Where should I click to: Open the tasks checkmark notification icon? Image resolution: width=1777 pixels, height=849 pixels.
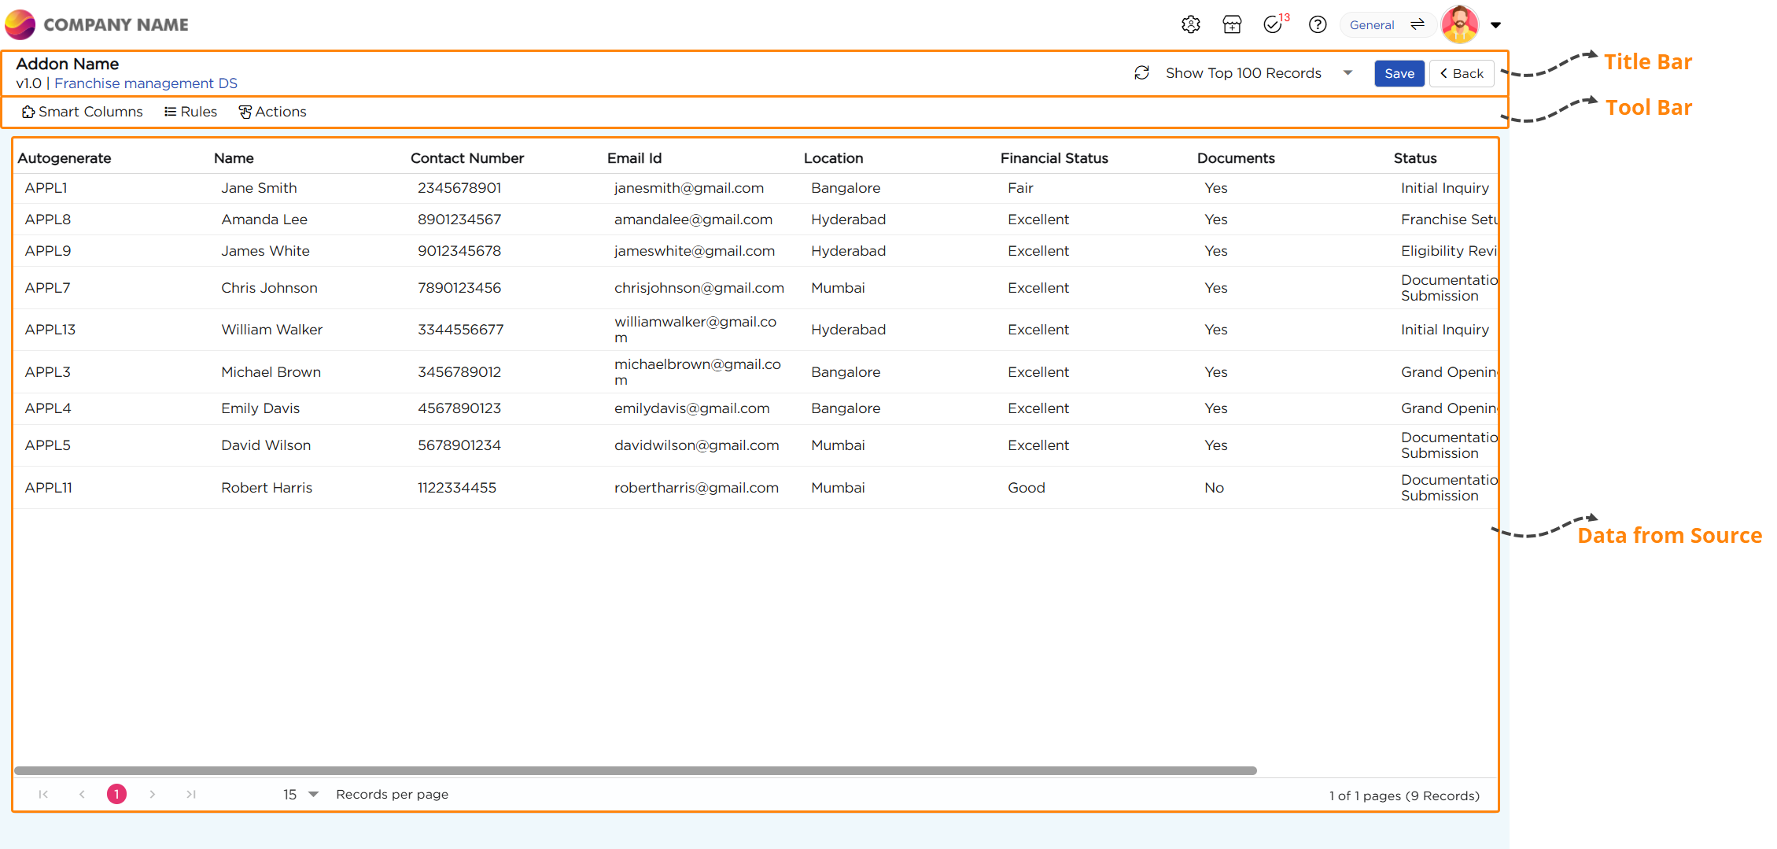(1273, 24)
